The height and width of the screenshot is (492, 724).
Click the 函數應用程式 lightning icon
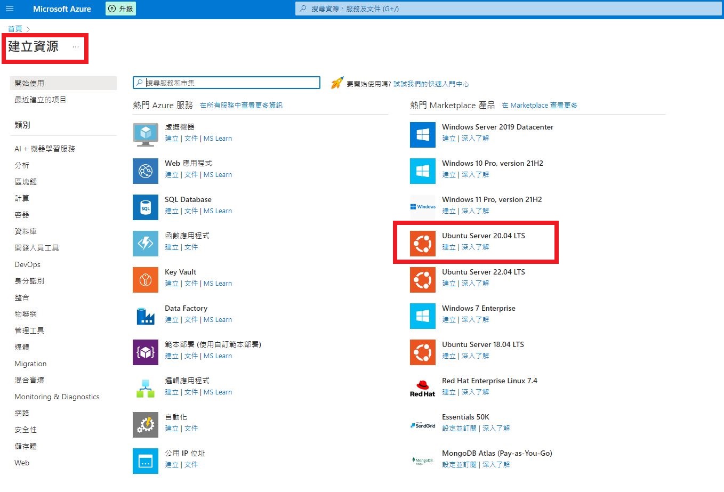tap(146, 243)
